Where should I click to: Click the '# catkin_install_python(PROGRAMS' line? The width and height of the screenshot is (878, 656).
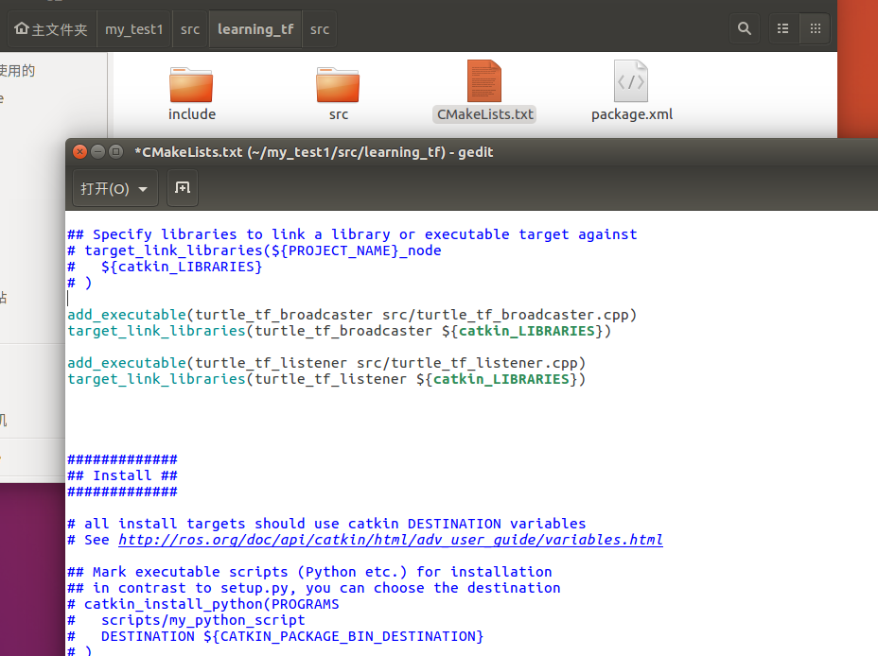coord(203,604)
